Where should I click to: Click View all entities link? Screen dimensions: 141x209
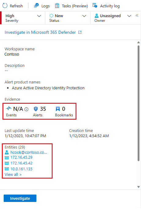click(13, 175)
